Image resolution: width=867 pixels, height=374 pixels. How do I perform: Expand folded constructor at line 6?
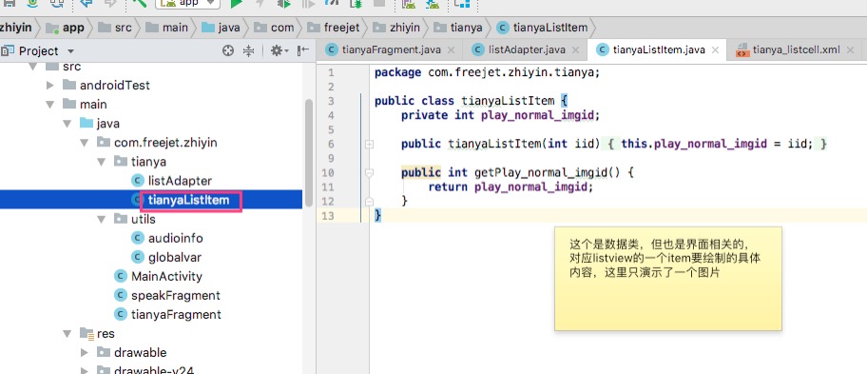point(370,144)
